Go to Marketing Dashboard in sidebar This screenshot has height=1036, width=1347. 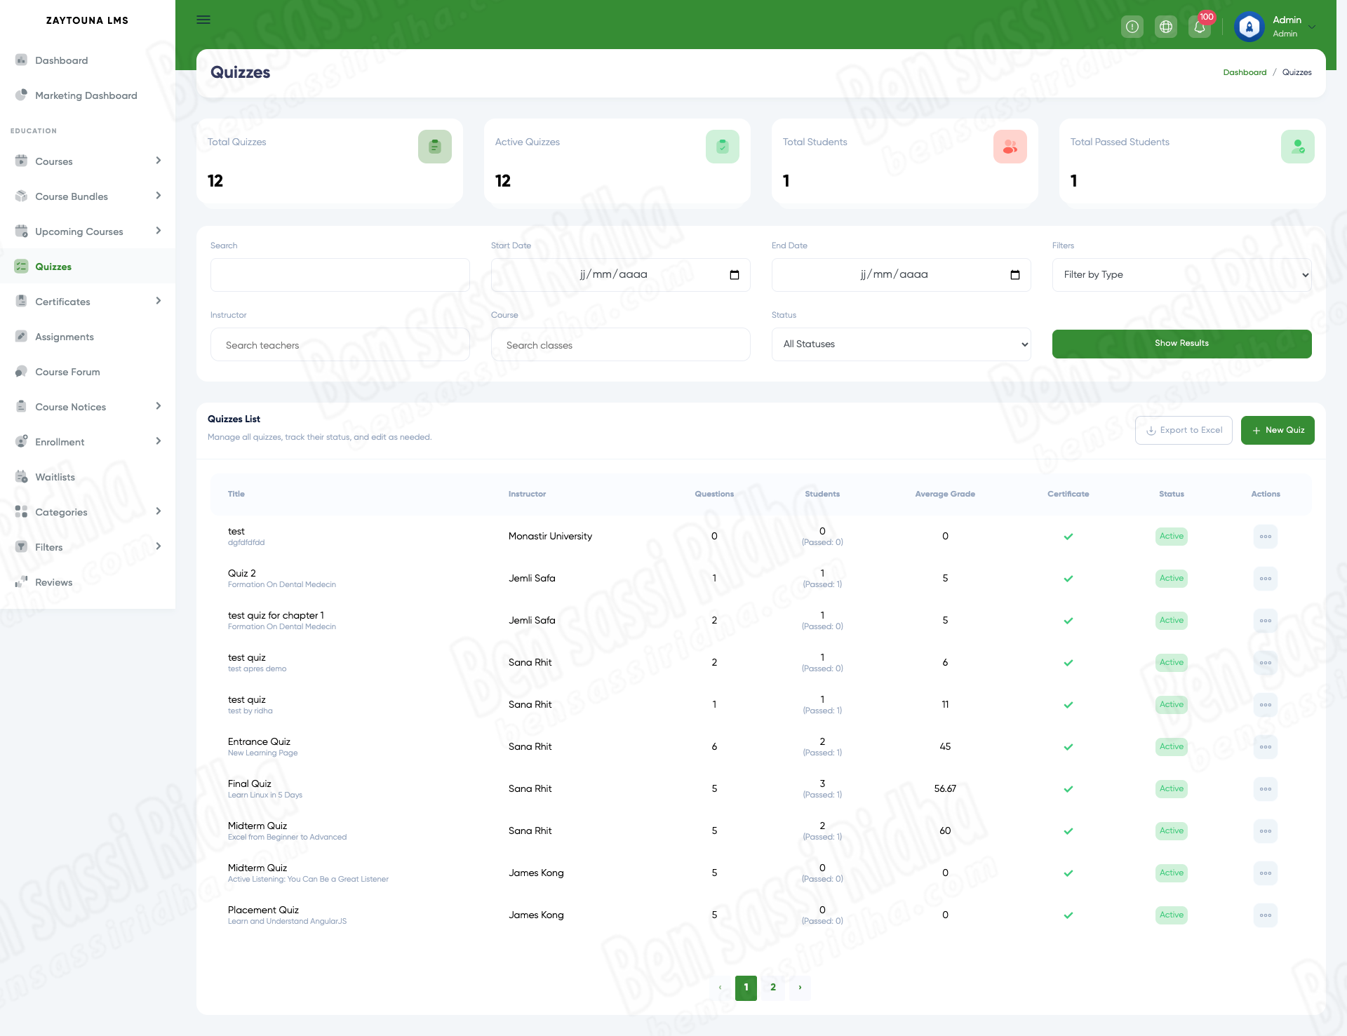[x=86, y=95]
